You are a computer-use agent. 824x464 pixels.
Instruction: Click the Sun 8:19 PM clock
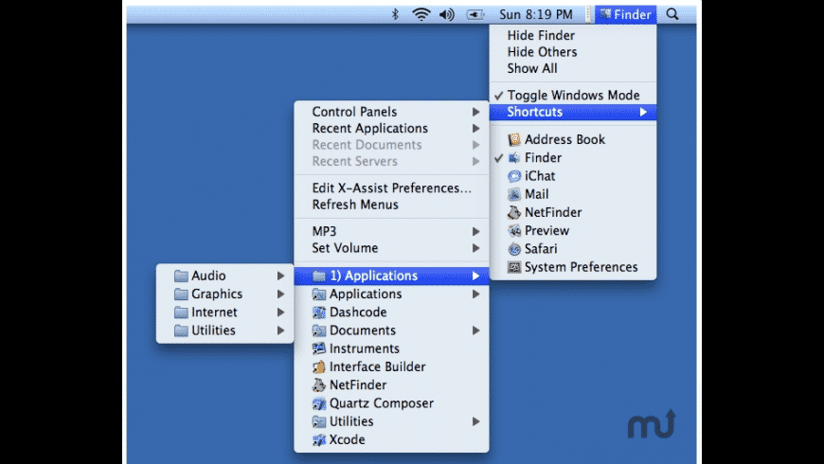click(x=535, y=14)
